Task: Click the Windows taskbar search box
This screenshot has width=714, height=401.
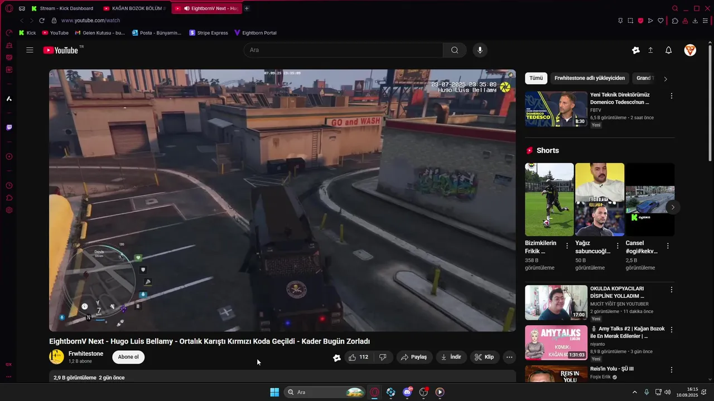Action: click(325, 392)
